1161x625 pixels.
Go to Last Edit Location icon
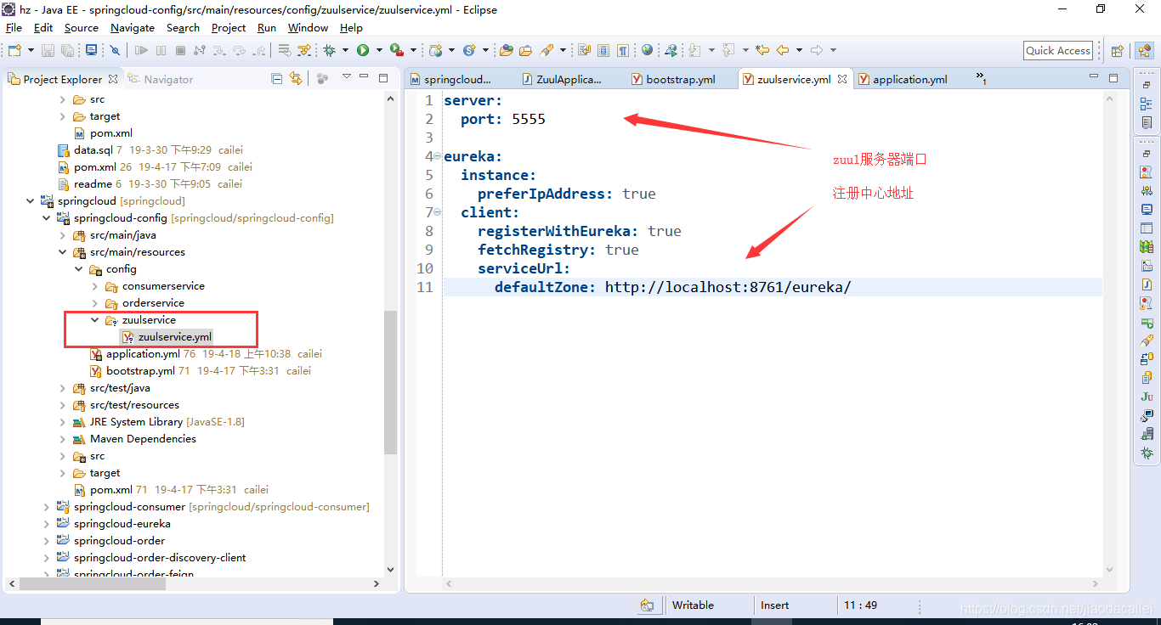pos(762,50)
